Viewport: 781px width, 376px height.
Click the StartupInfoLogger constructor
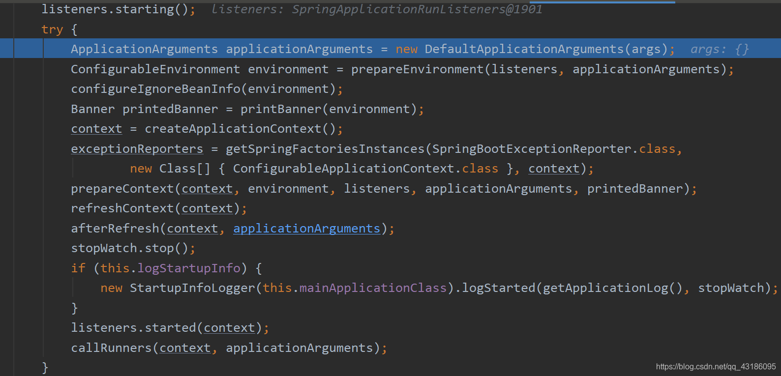[x=192, y=288]
